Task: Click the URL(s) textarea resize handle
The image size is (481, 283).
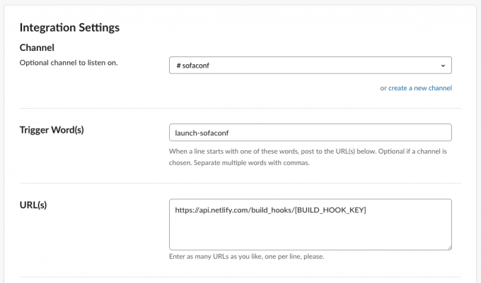Action: 449,248
